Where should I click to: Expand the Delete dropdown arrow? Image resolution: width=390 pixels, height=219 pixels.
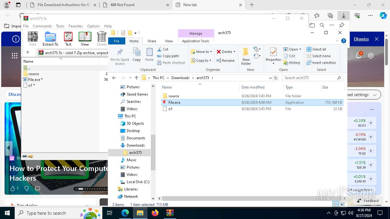tap(234, 52)
